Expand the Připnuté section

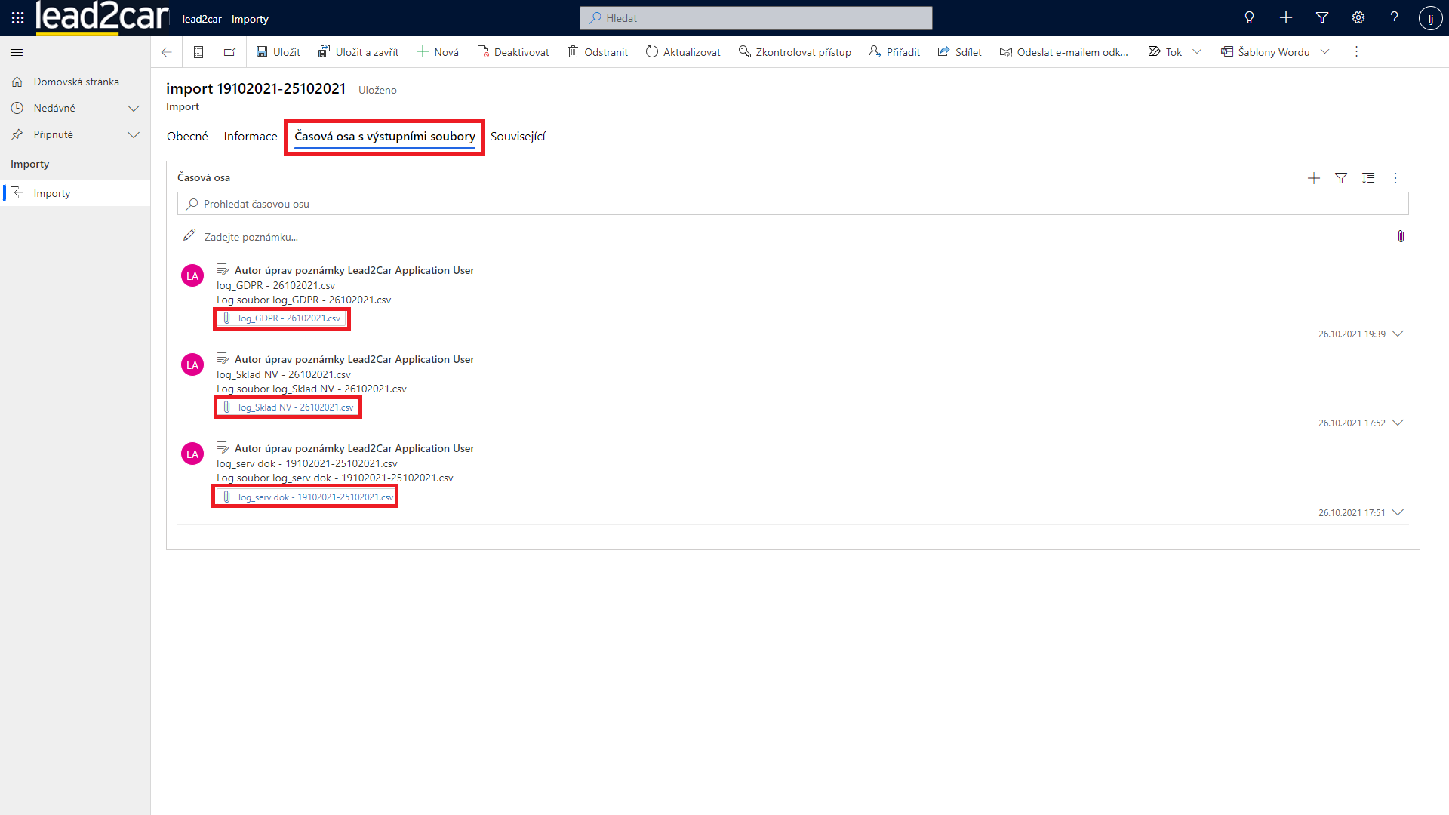coord(134,134)
